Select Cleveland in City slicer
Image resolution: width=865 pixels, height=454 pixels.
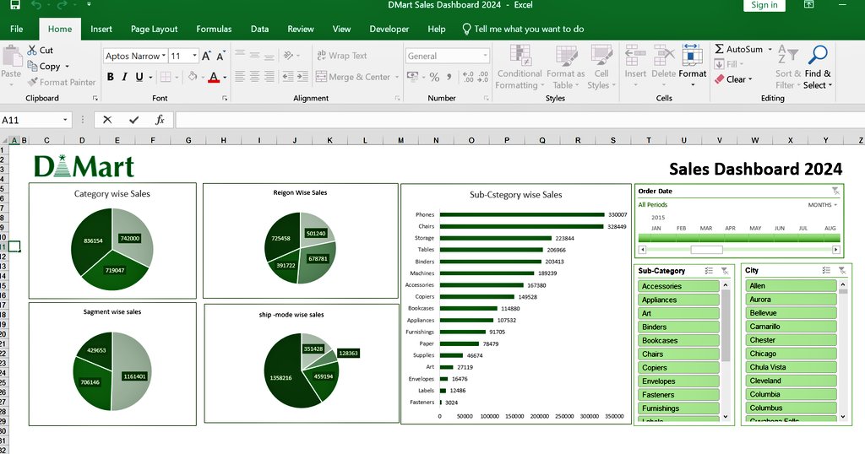tap(791, 381)
